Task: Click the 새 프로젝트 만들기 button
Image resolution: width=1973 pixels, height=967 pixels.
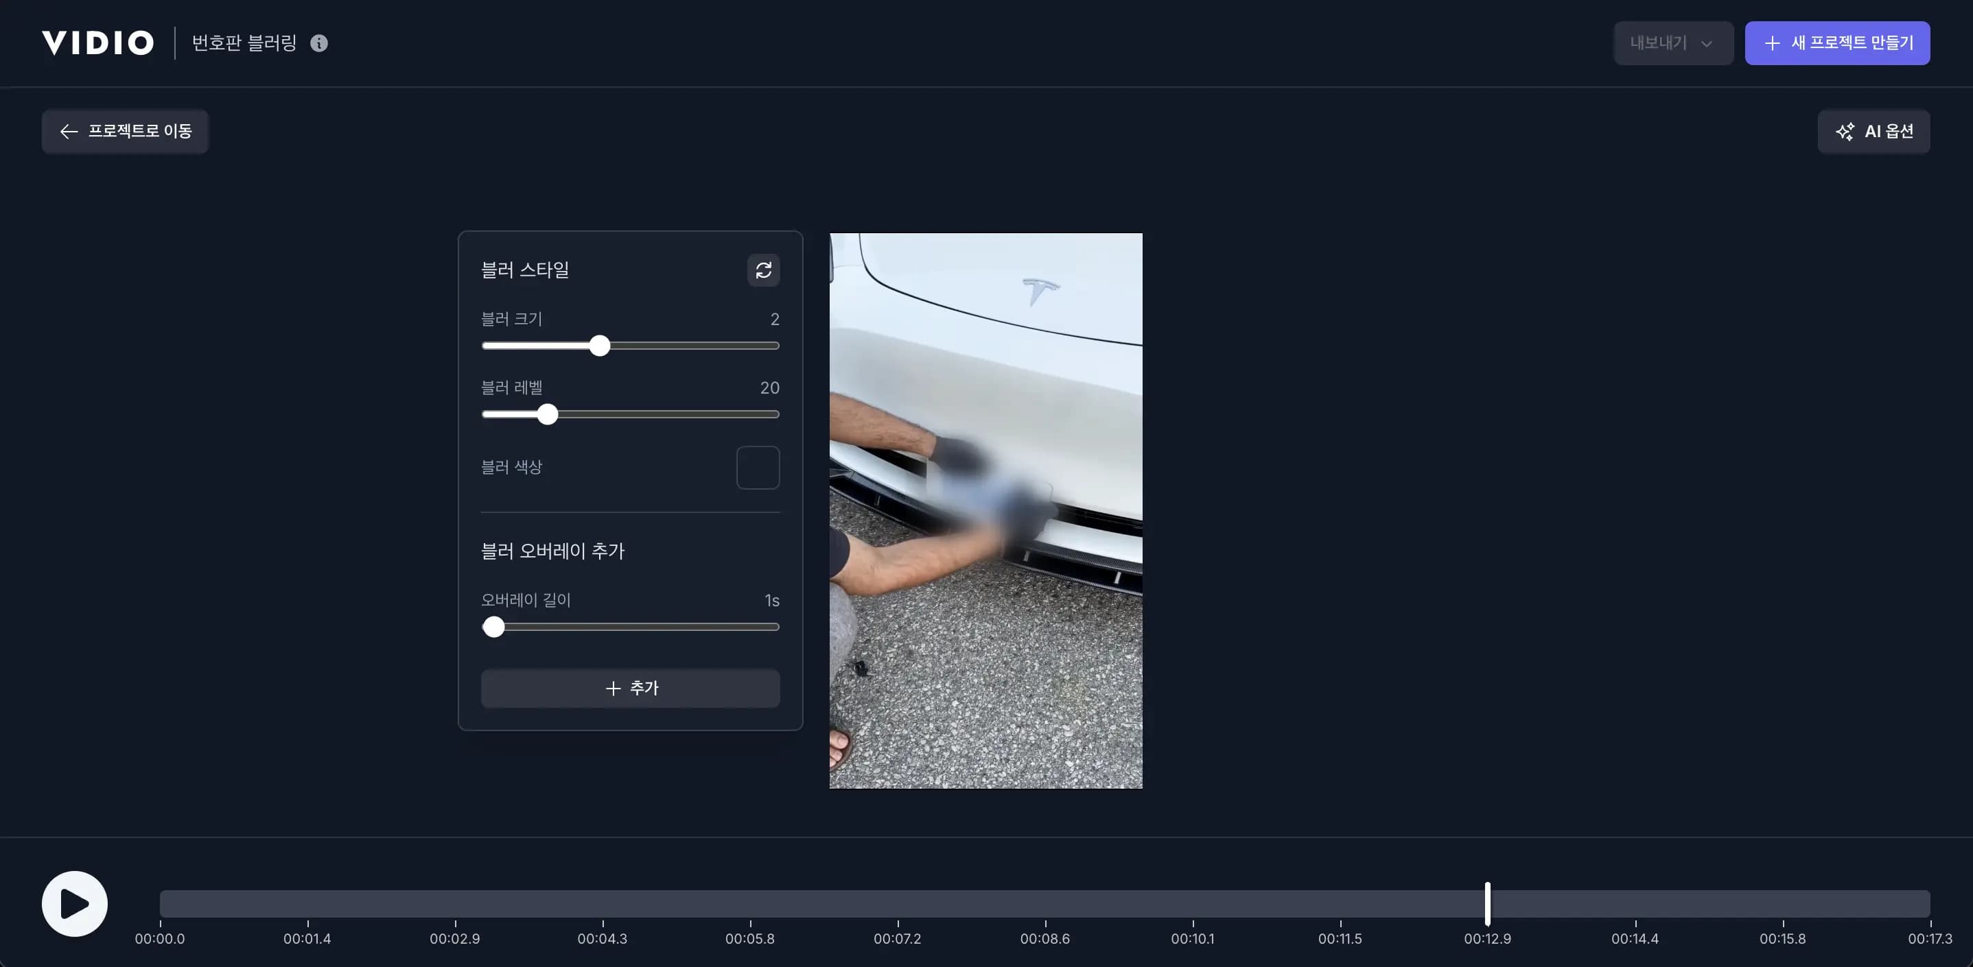Action: pos(1837,43)
